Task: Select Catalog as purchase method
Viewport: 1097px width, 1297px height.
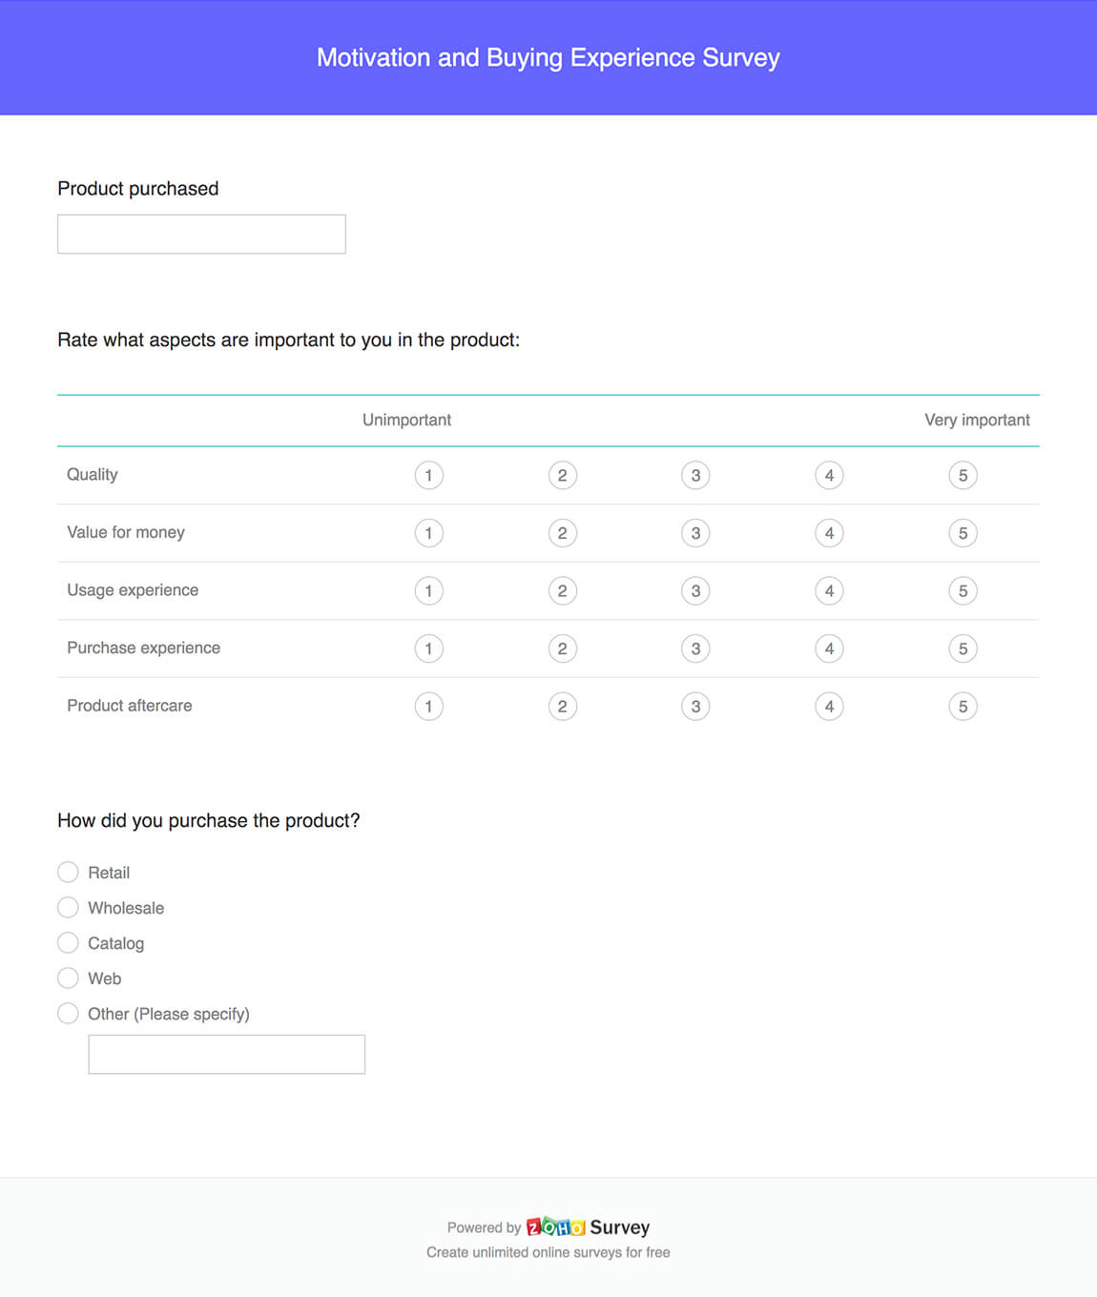Action: click(x=68, y=942)
